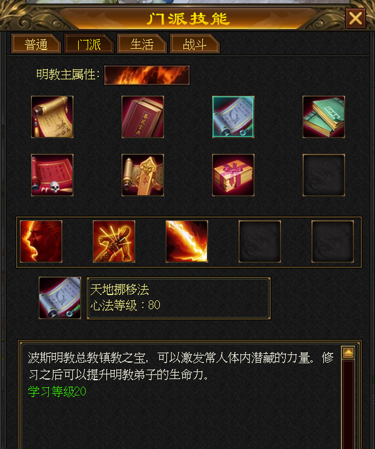Switch to the 普通 tab
This screenshot has height=449, width=375.
point(36,44)
